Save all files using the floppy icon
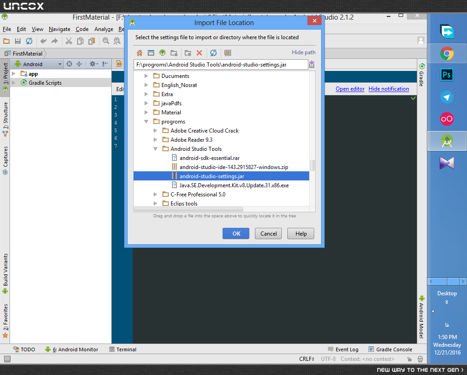The width and height of the screenshot is (467, 375). (x=18, y=41)
